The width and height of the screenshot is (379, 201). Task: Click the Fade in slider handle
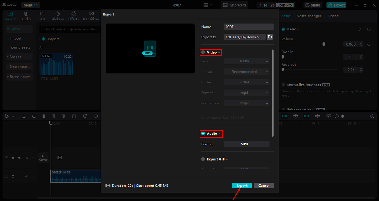tap(283, 57)
